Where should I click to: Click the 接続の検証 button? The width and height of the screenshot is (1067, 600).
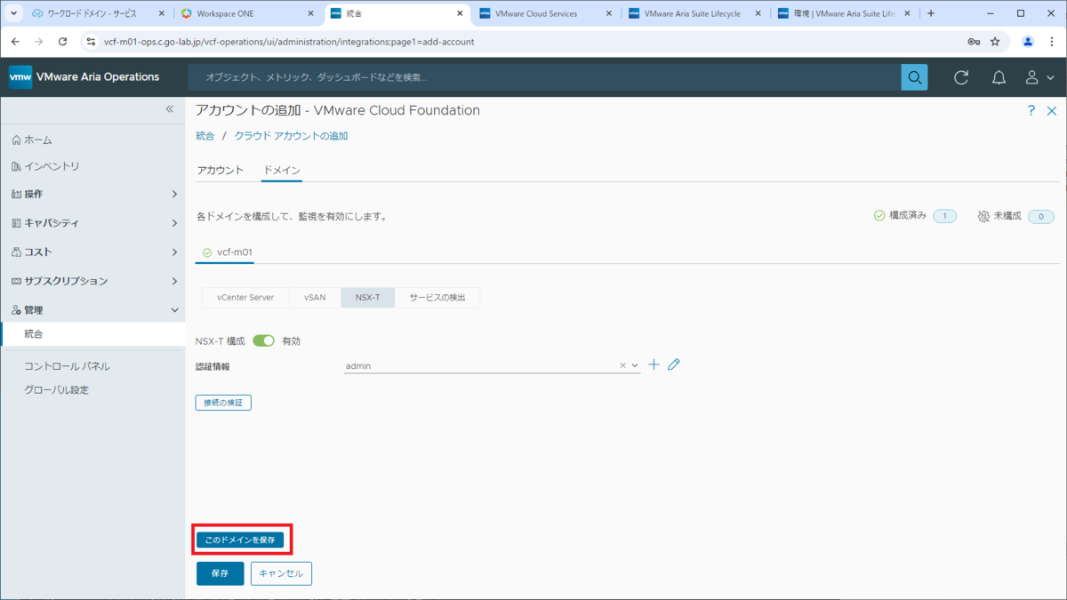tap(223, 403)
